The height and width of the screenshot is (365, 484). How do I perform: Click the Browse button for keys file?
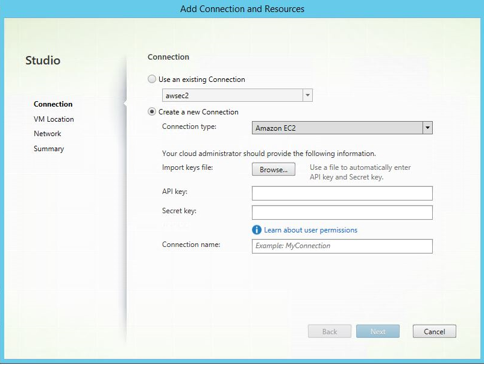tap(274, 170)
